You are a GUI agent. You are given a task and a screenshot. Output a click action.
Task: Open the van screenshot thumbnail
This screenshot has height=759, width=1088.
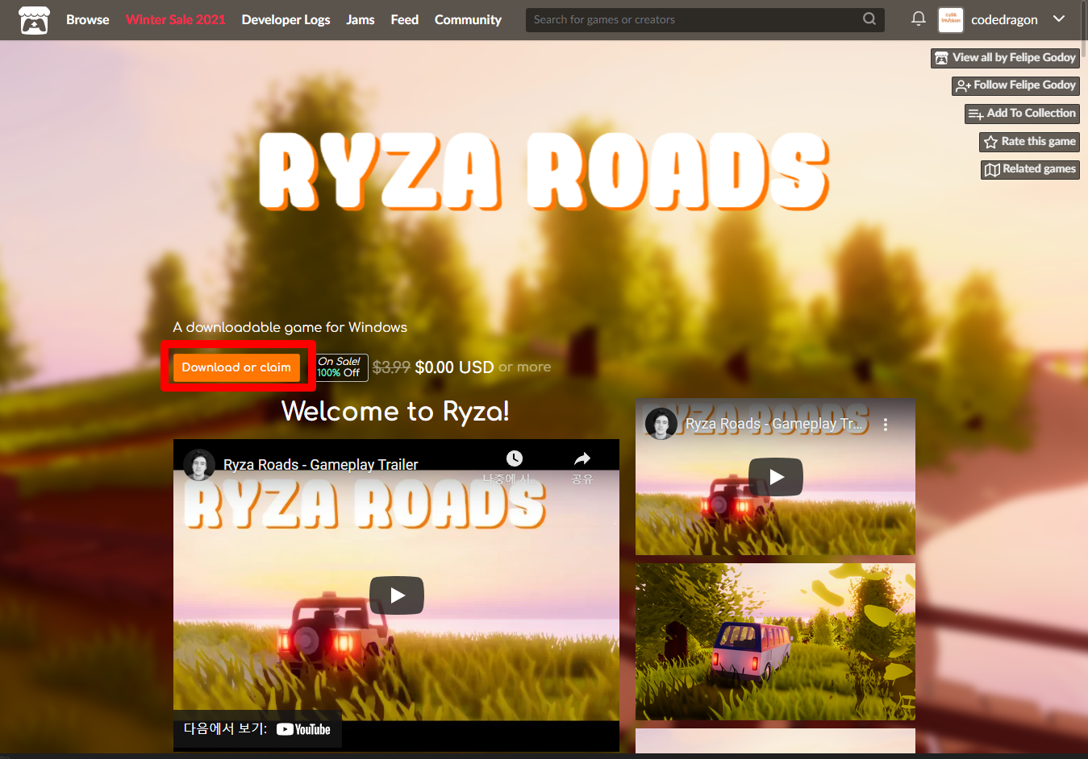[775, 641]
